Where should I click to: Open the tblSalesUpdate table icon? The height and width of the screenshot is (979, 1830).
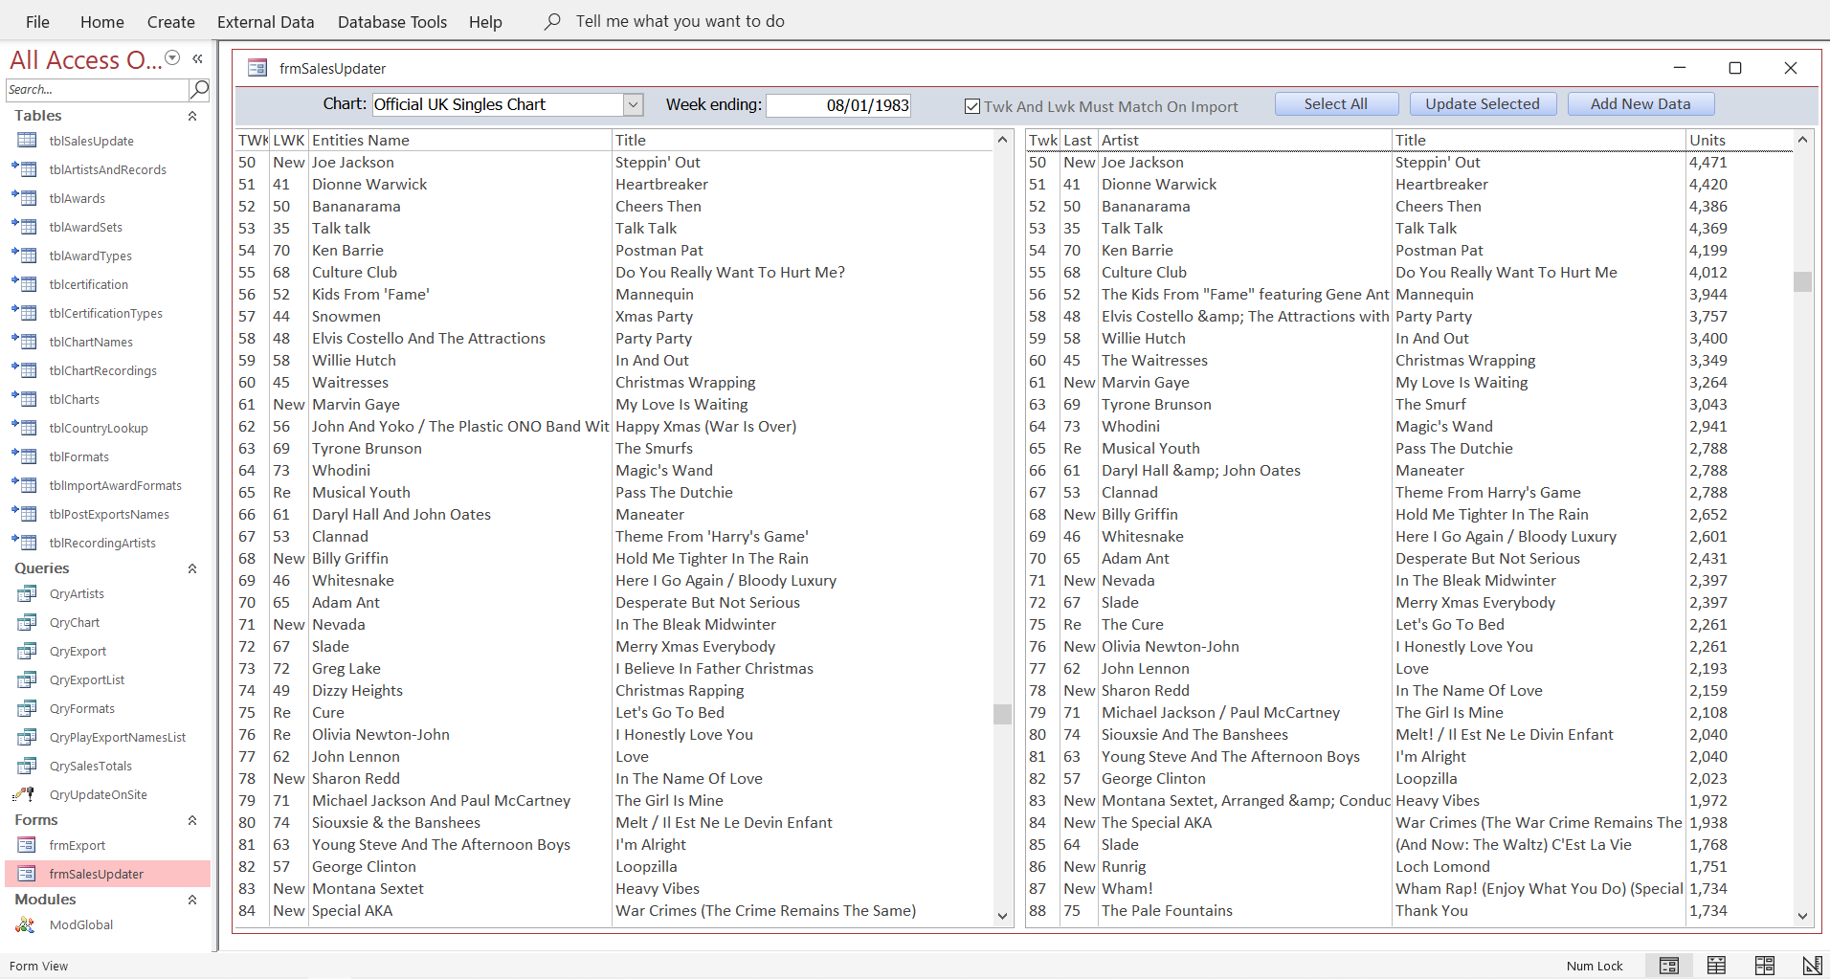point(27,141)
